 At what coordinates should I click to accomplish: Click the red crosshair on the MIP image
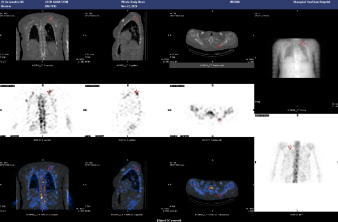click(x=290, y=147)
